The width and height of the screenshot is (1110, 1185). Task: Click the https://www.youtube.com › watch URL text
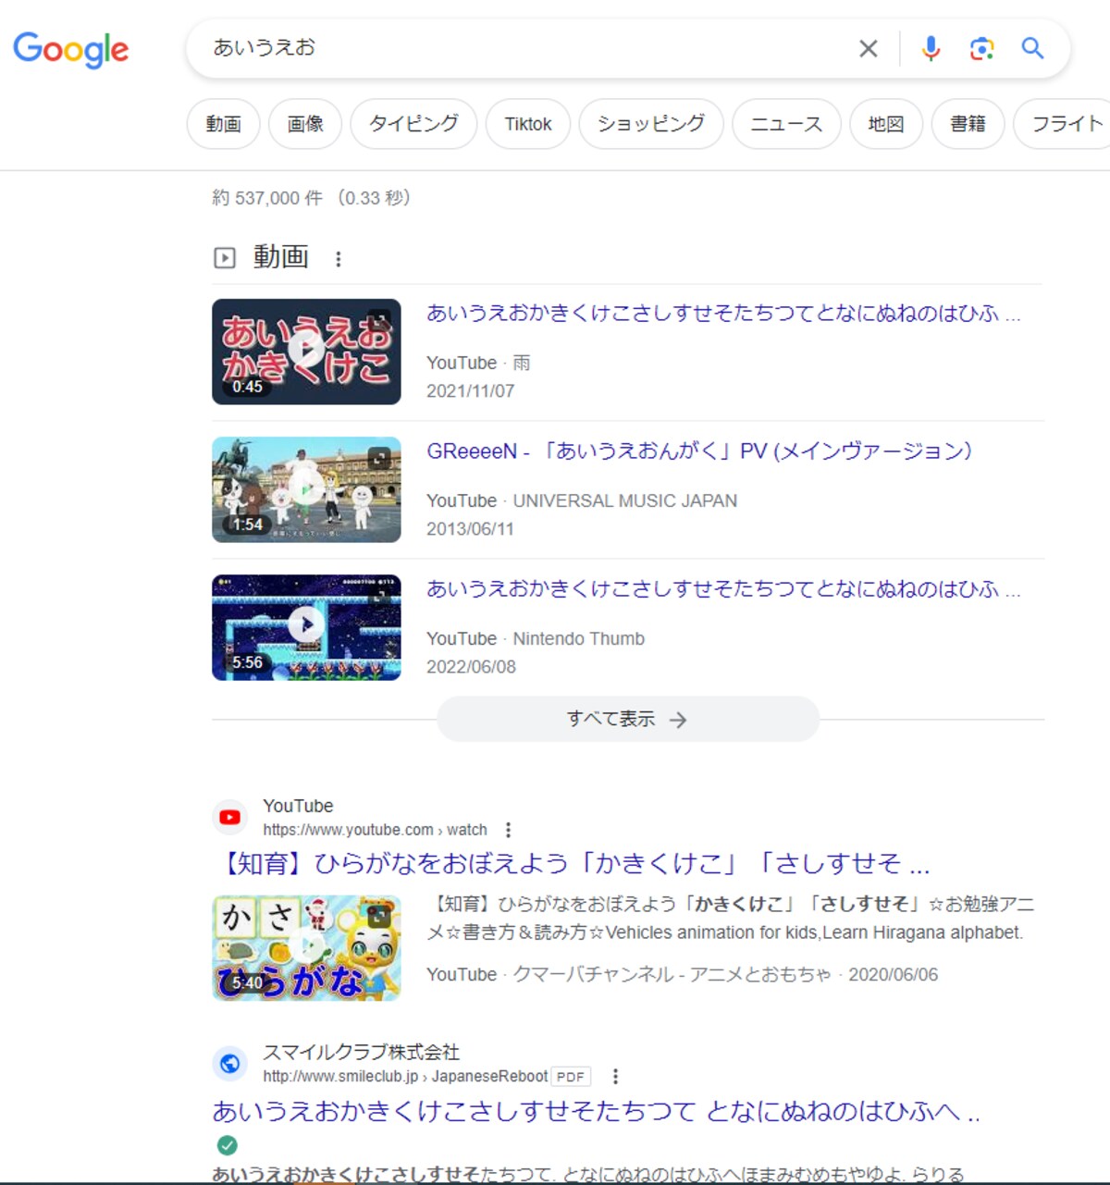tap(375, 830)
